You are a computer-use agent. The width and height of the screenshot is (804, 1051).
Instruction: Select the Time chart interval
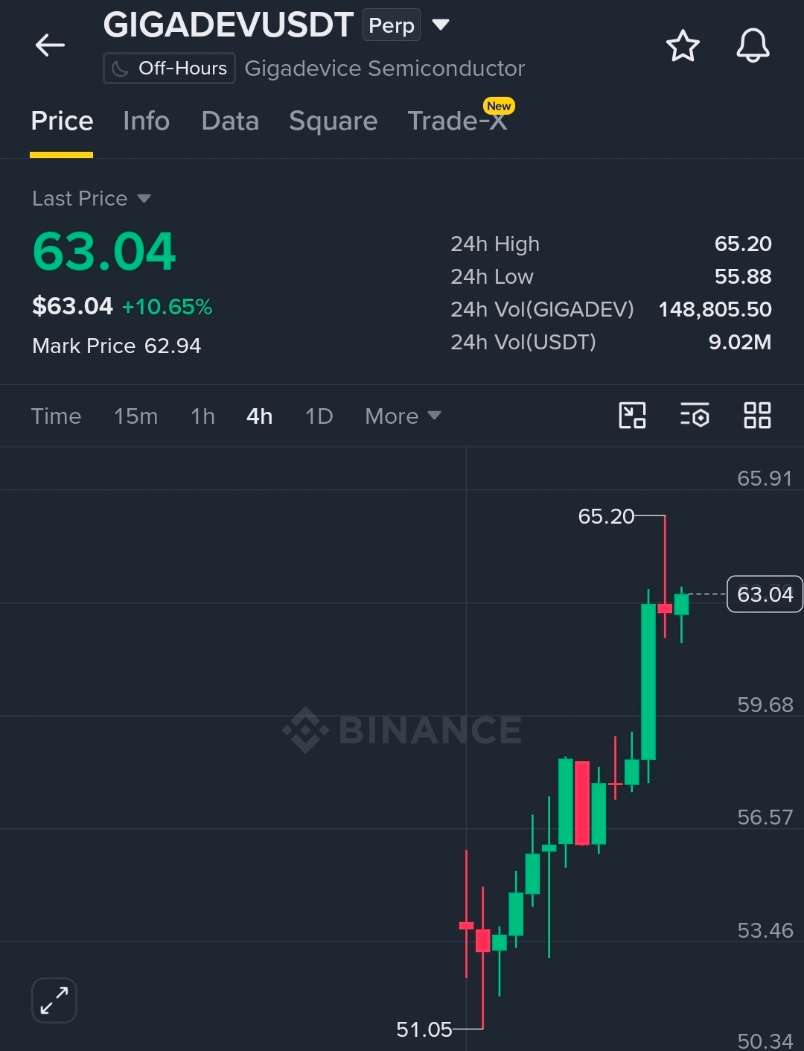(56, 416)
